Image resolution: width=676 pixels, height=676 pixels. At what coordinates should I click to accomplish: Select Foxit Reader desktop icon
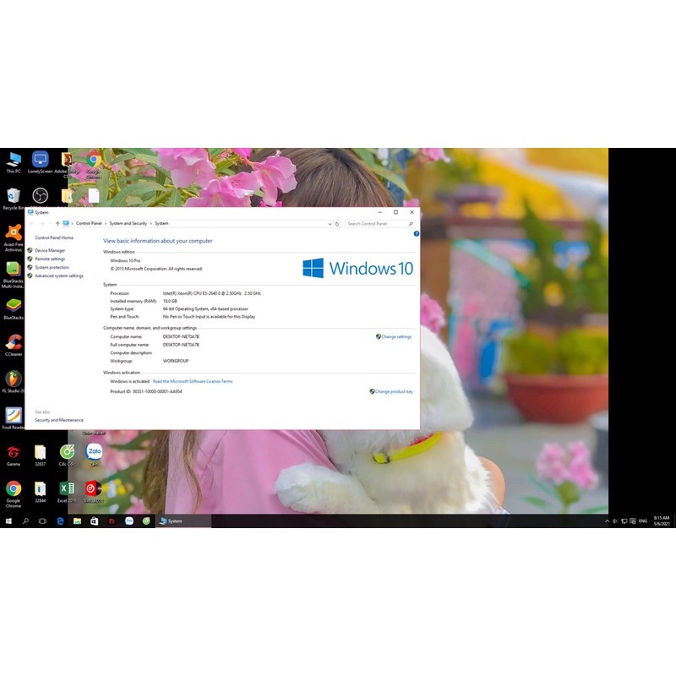[x=14, y=418]
